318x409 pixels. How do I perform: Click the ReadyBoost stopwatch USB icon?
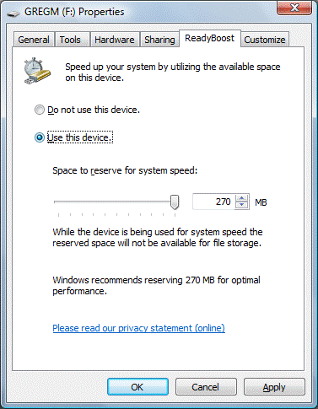click(37, 71)
